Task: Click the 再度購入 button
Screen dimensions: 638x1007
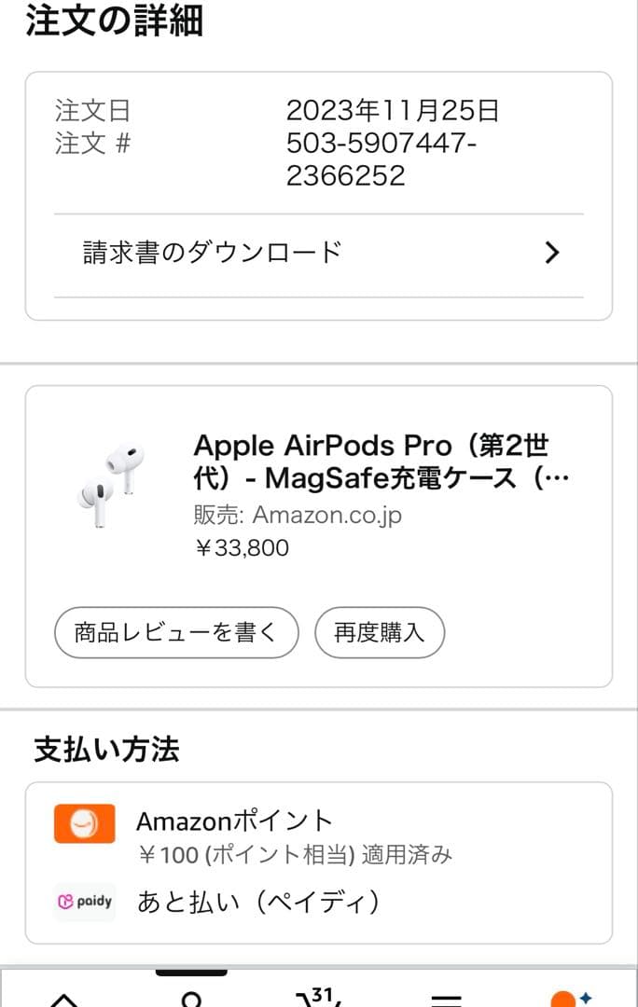Action: tap(380, 632)
